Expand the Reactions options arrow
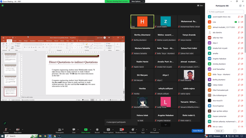 click(x=136, y=130)
